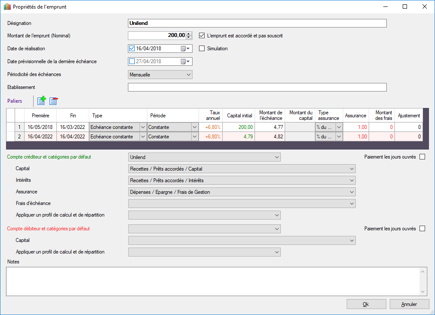Click the Taux annuel column header
Screen dimensions: 435x315
[x=211, y=116]
